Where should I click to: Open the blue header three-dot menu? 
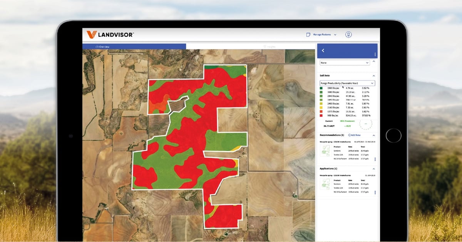click(x=375, y=55)
